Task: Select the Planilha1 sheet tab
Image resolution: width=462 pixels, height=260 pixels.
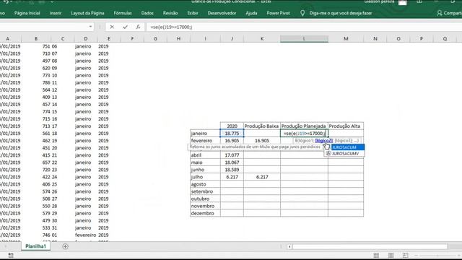Action: click(35, 246)
